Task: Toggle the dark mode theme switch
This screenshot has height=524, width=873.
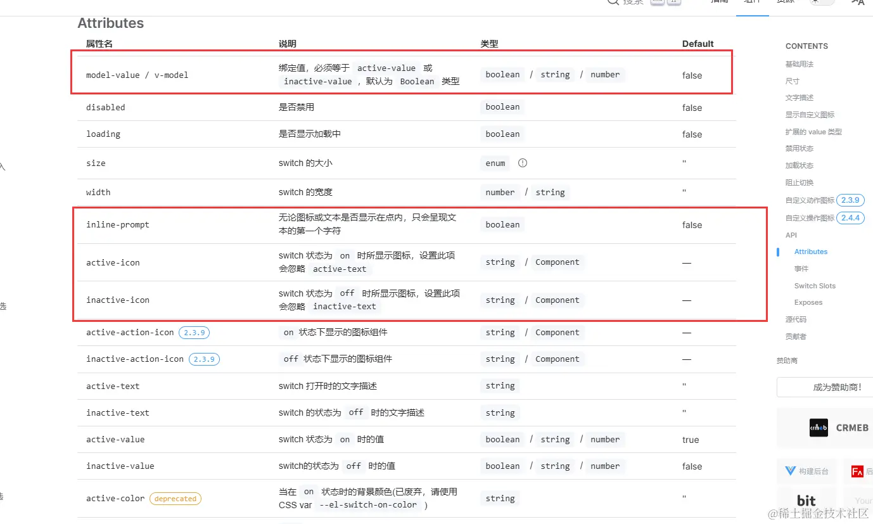Action: pyautogui.click(x=822, y=2)
